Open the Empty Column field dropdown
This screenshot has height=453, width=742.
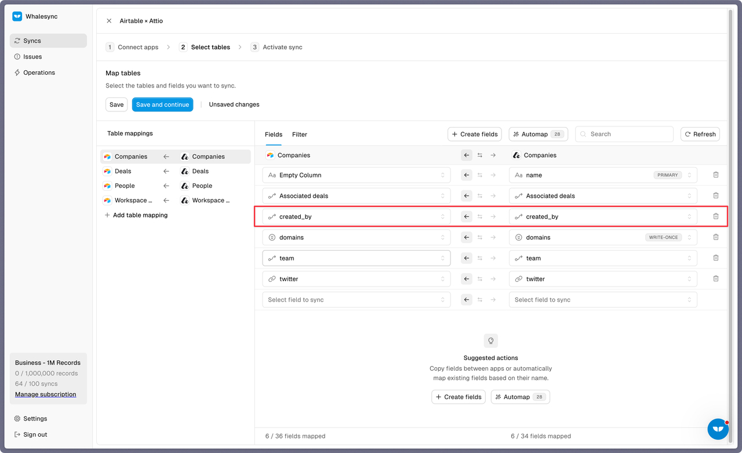[x=357, y=175]
